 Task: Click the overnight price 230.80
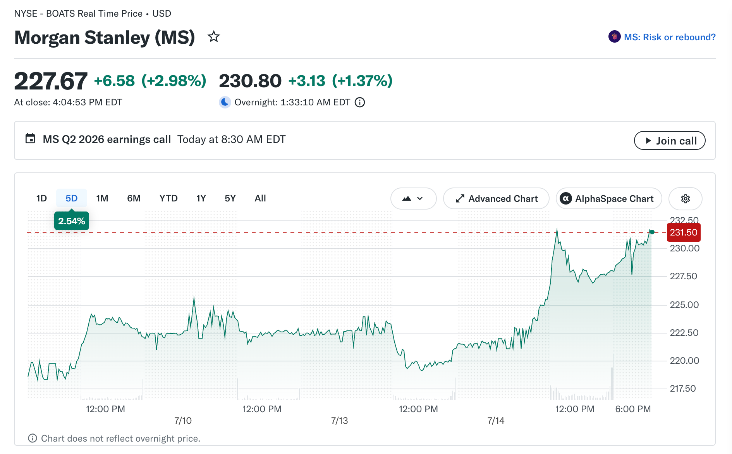[250, 81]
